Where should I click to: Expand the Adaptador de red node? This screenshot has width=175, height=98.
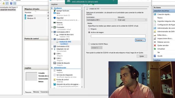coord(52,49)
